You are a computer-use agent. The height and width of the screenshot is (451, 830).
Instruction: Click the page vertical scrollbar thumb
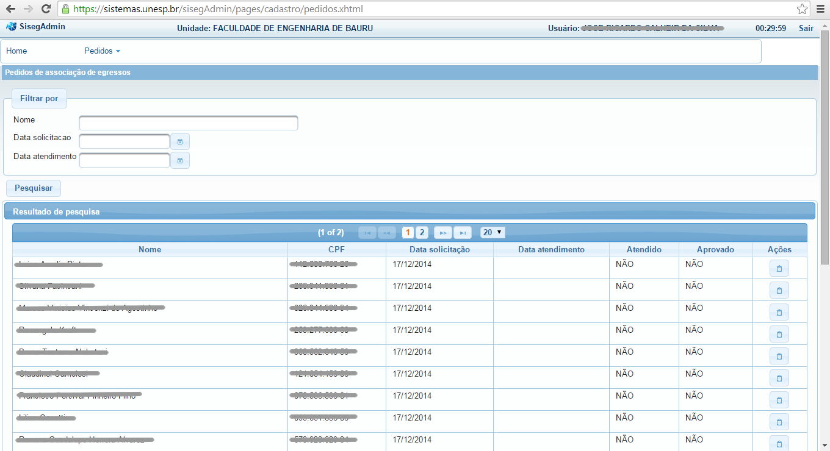point(825,146)
